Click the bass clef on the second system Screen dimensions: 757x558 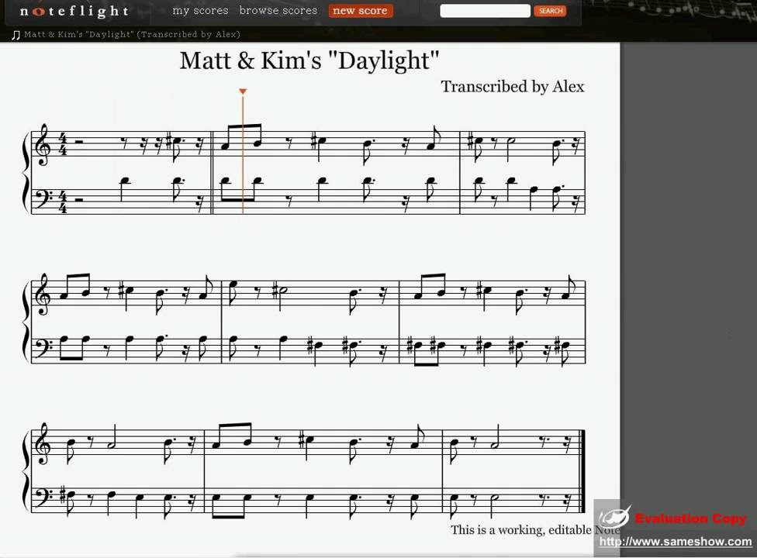43,348
